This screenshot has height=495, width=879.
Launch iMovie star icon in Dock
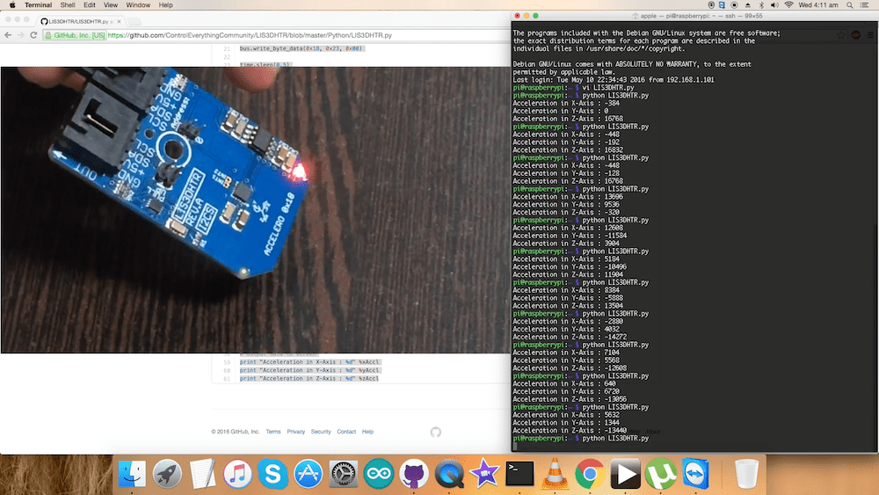click(484, 474)
